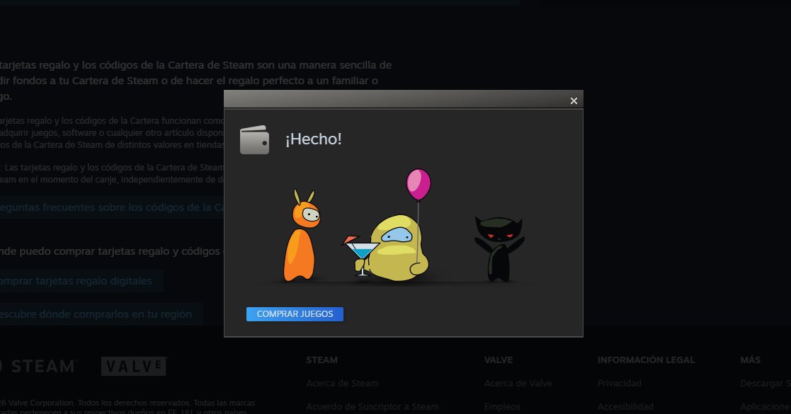Click 'dónde comprarlos en tu región' button
The width and height of the screenshot is (791, 414).
coord(101,314)
